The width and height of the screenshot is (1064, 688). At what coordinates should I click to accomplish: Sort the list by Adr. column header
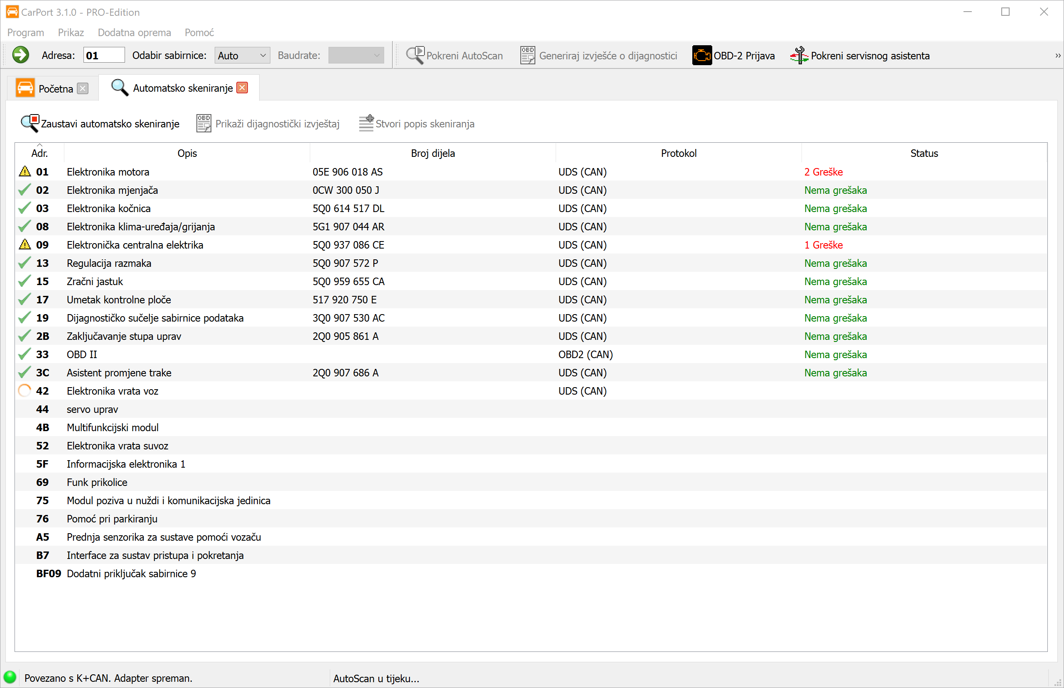coord(39,153)
